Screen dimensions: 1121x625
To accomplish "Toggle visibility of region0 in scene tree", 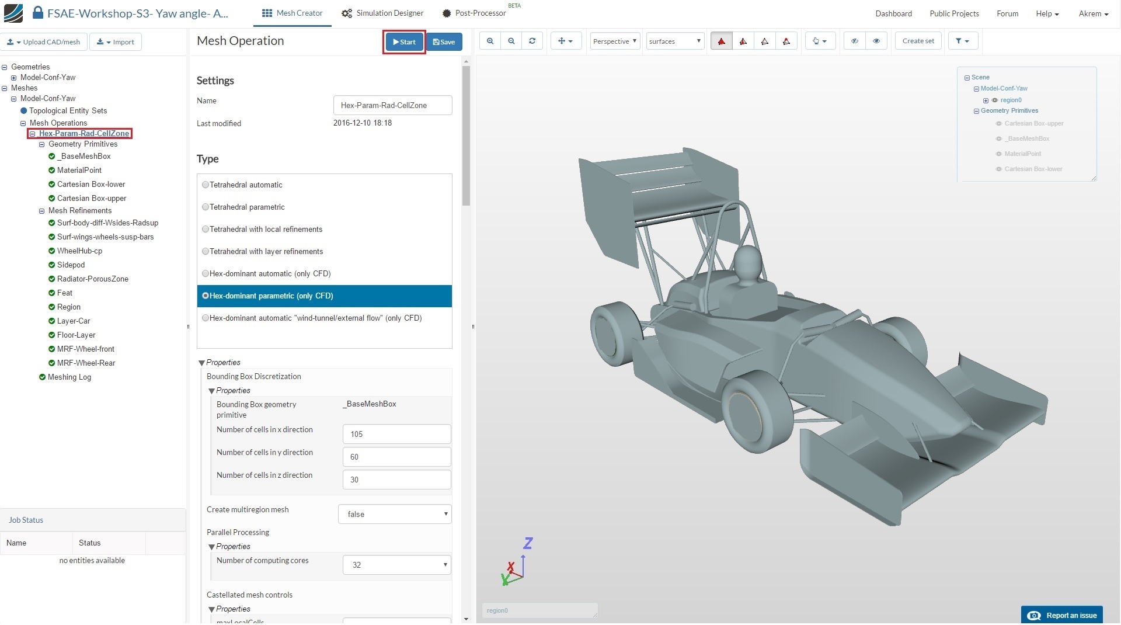I will (995, 100).
